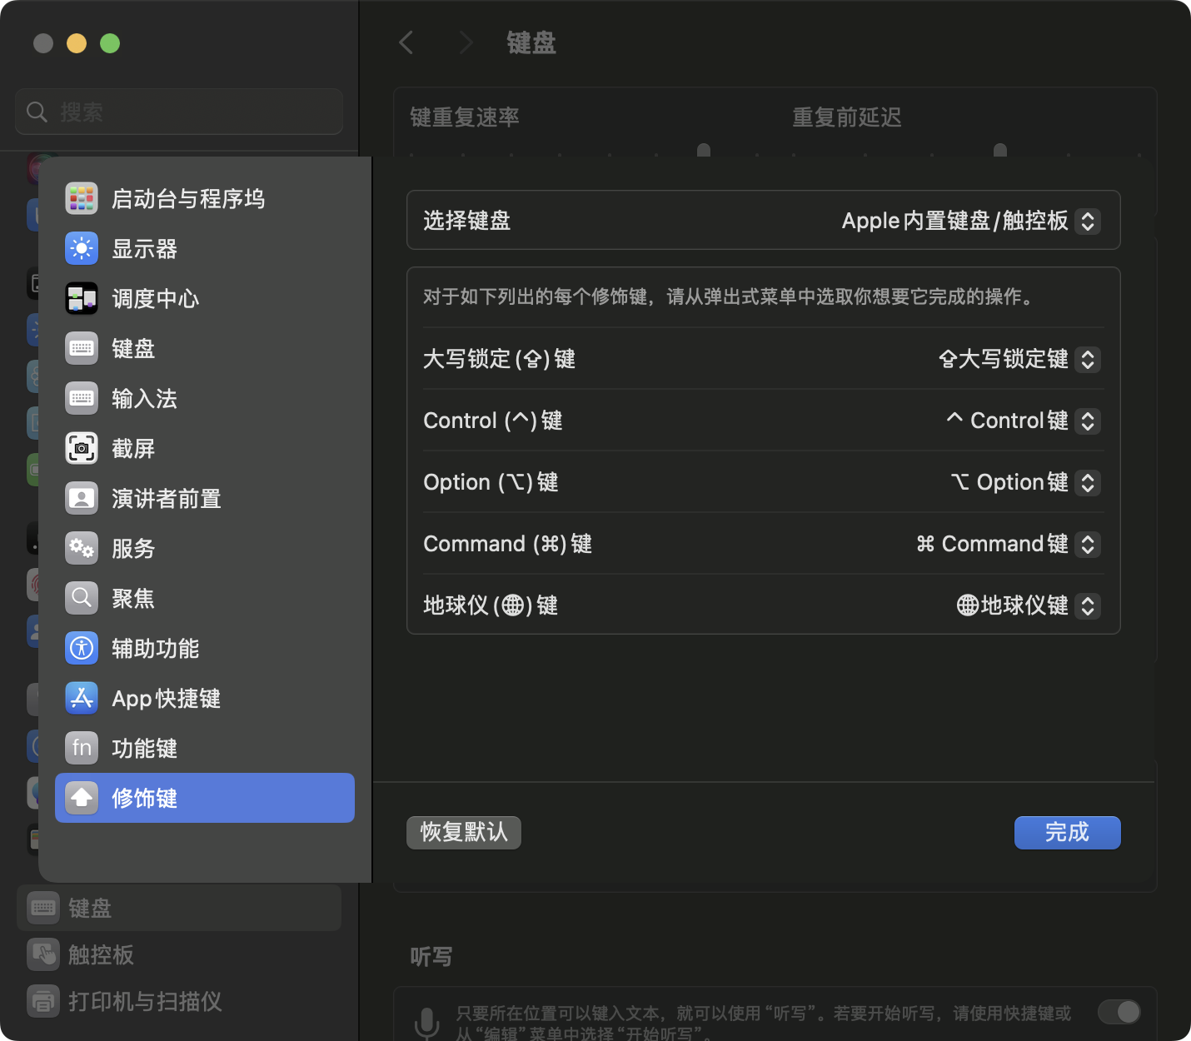1191x1041 pixels.
Task: Go forward with the right chevron
Action: pos(466,42)
